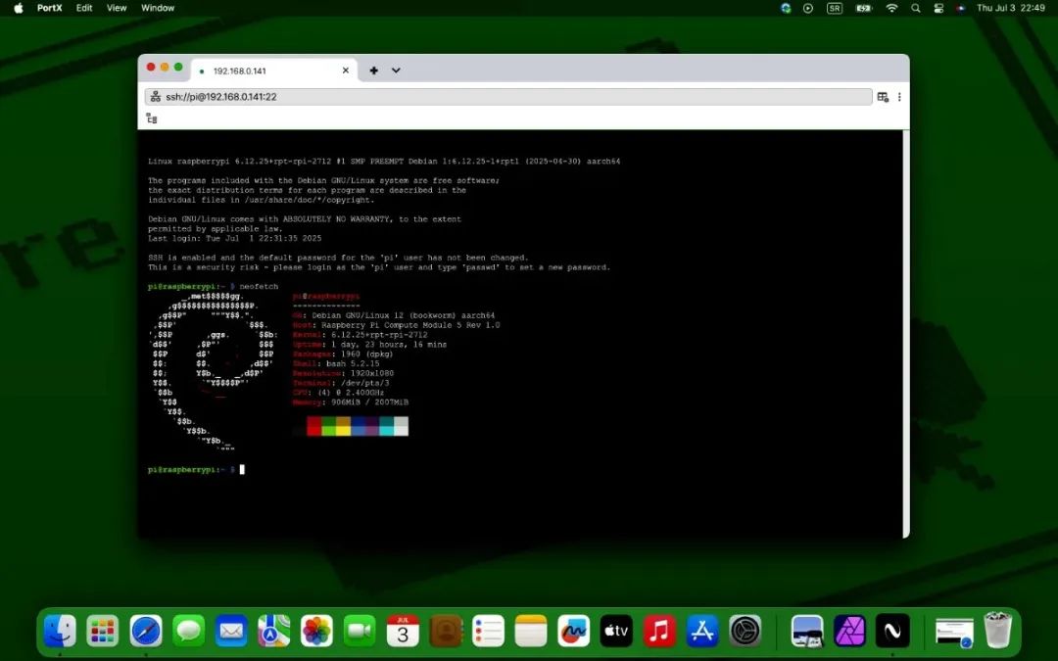Open Affinity Photo from the Dock
1058x661 pixels.
point(850,632)
